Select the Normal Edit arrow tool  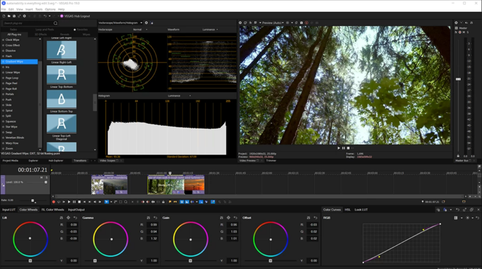point(106,202)
